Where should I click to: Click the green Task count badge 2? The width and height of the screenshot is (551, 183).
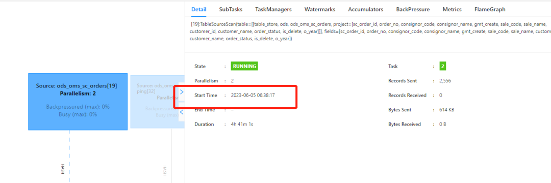point(442,66)
